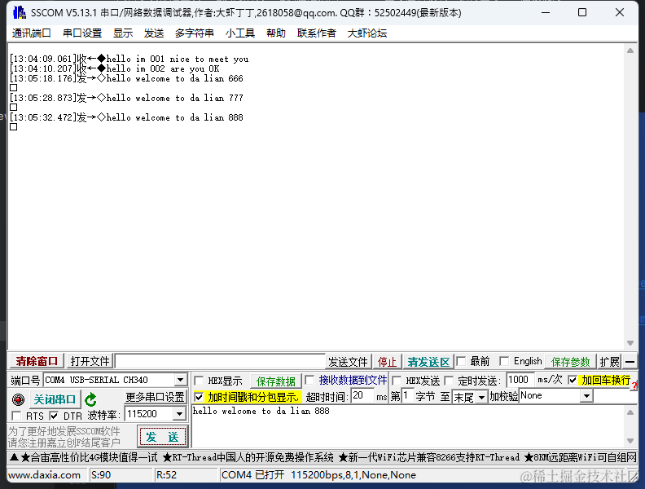Click the 关闭串口 button
645x489 pixels.
55,399
